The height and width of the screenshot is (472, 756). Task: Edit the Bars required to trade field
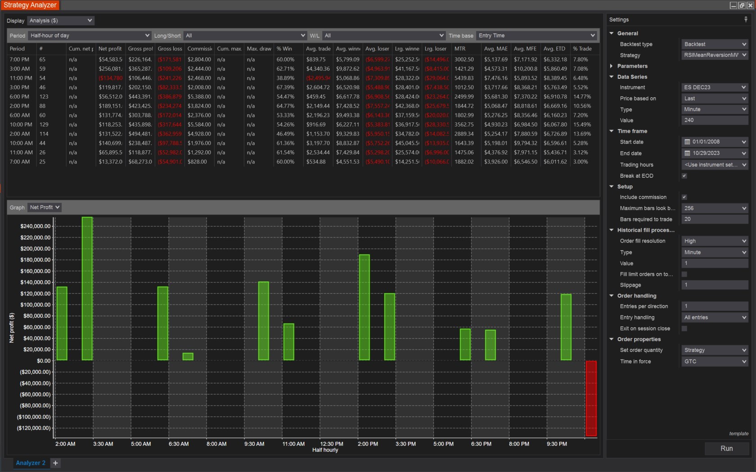[x=715, y=219]
